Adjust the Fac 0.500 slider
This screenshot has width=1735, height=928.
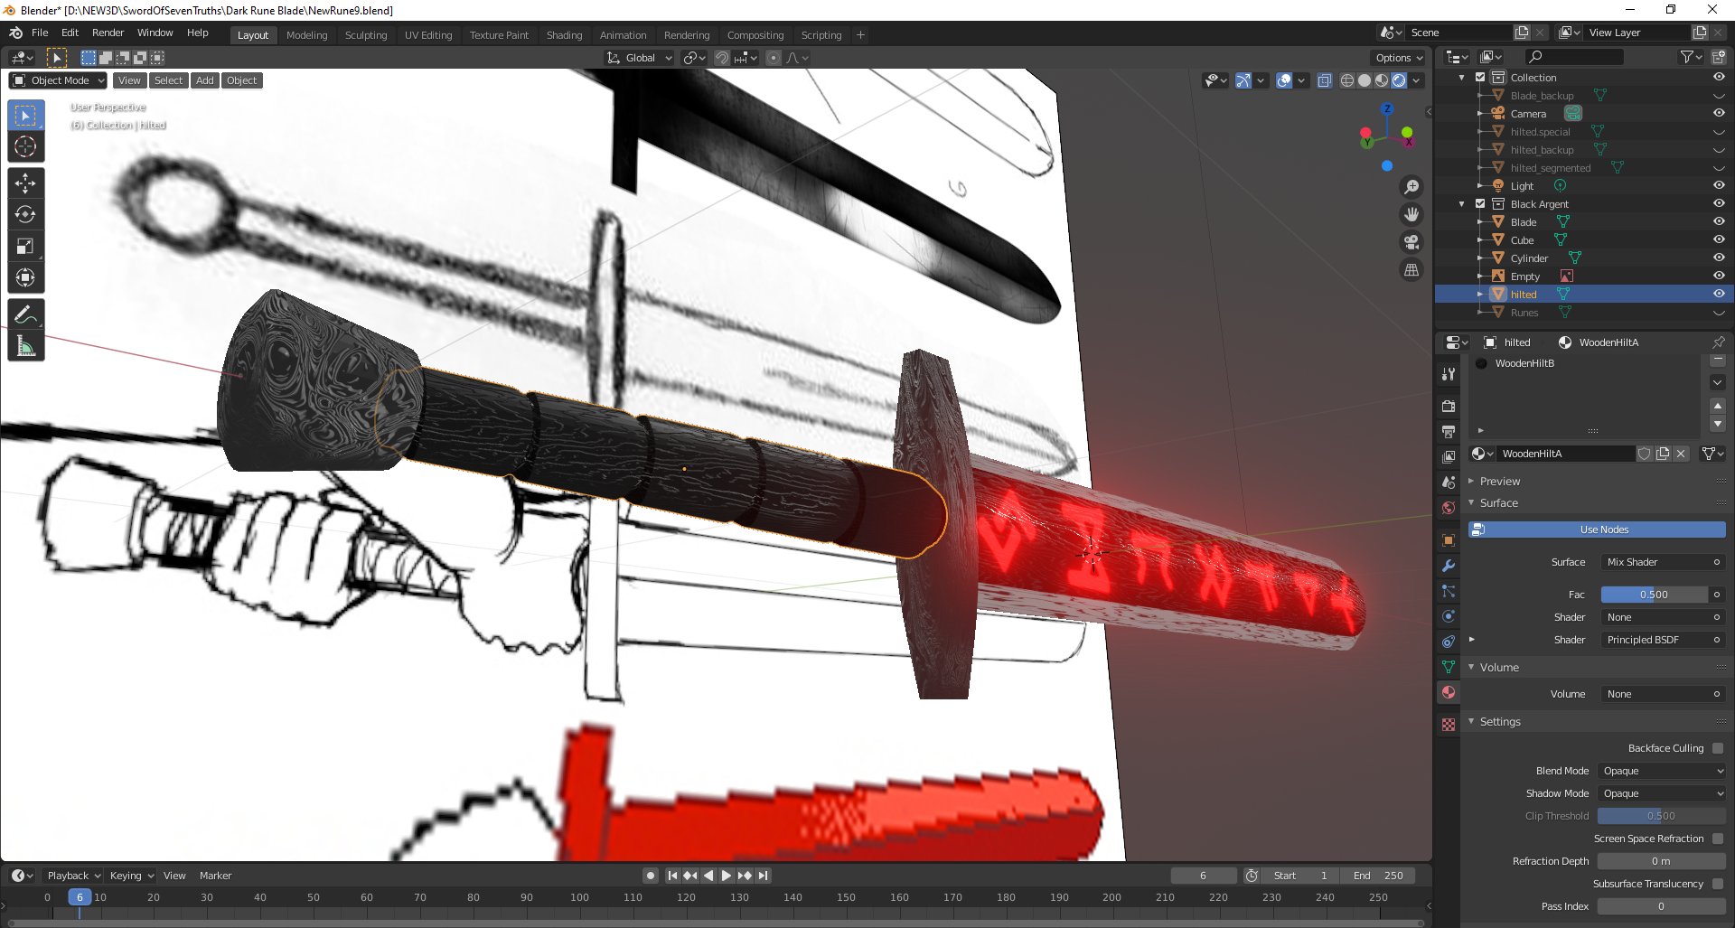tap(1654, 595)
